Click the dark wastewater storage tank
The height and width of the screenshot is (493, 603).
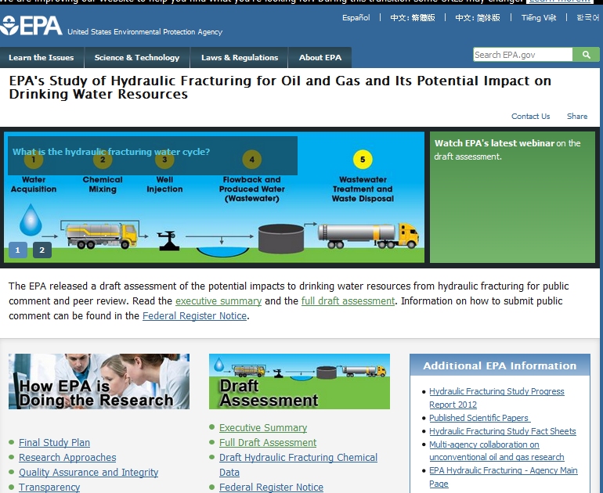tap(281, 239)
